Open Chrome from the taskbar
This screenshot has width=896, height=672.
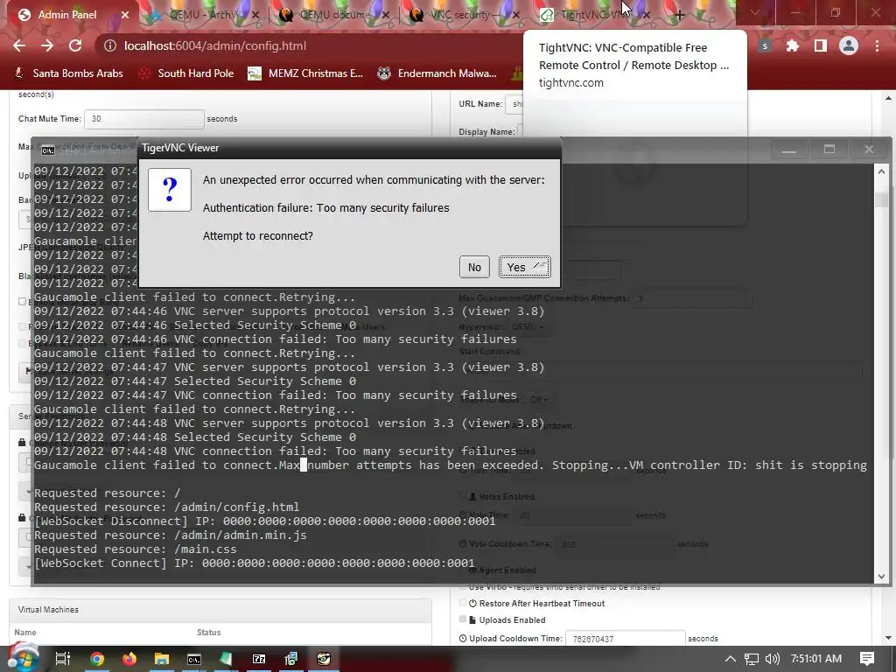tap(96, 659)
